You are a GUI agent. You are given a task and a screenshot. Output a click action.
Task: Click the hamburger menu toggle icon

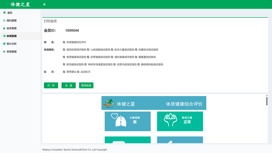pyautogui.click(x=44, y=5)
